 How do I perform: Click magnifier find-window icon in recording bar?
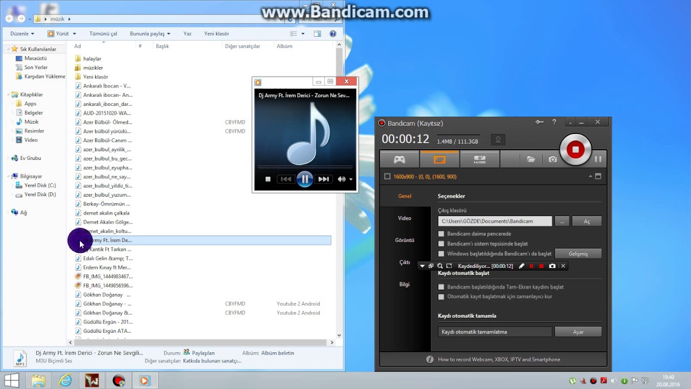pyautogui.click(x=440, y=266)
